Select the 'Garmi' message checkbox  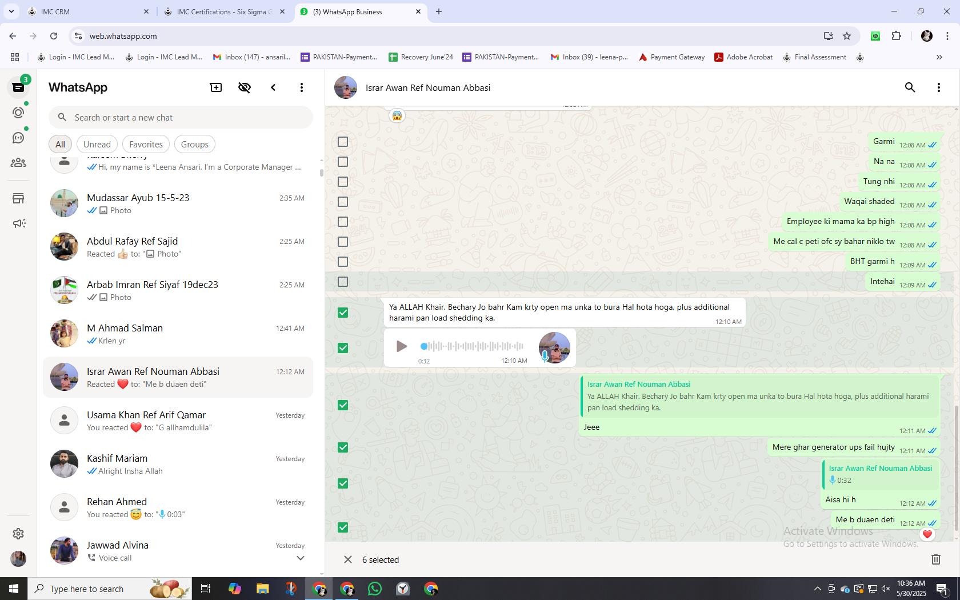point(343,142)
